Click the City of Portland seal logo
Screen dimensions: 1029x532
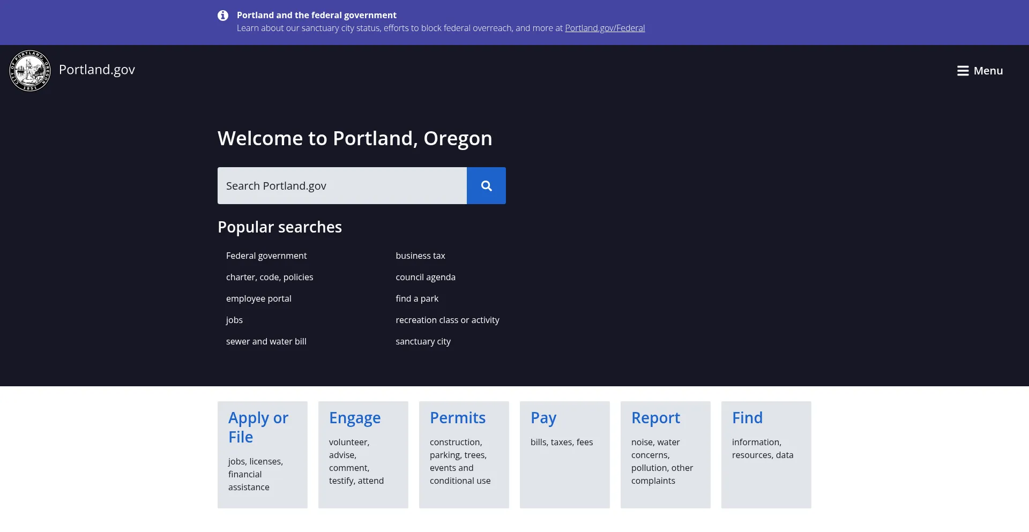[30, 71]
